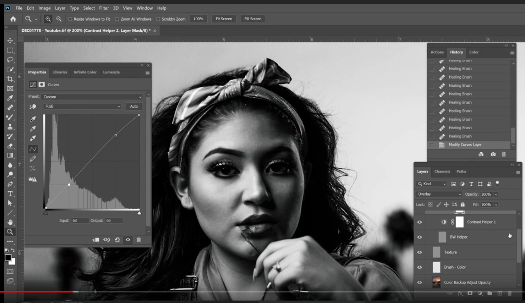Select the Eyedropper tool in toolbar
The image size is (525, 303).
(10, 98)
